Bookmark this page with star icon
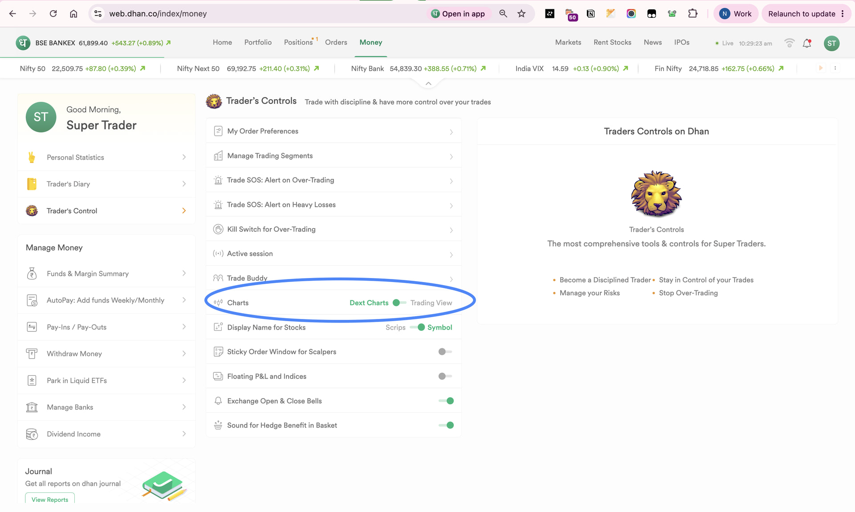 point(521,13)
